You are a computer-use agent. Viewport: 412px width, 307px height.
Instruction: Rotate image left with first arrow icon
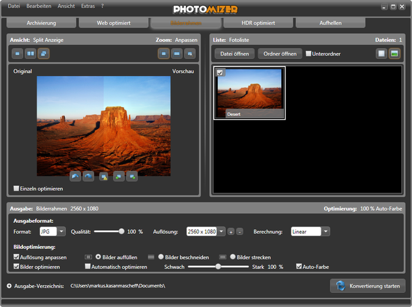[x=75, y=176]
